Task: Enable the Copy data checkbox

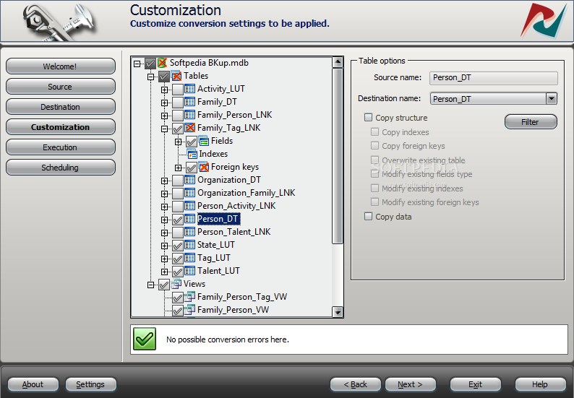Action: (x=368, y=217)
